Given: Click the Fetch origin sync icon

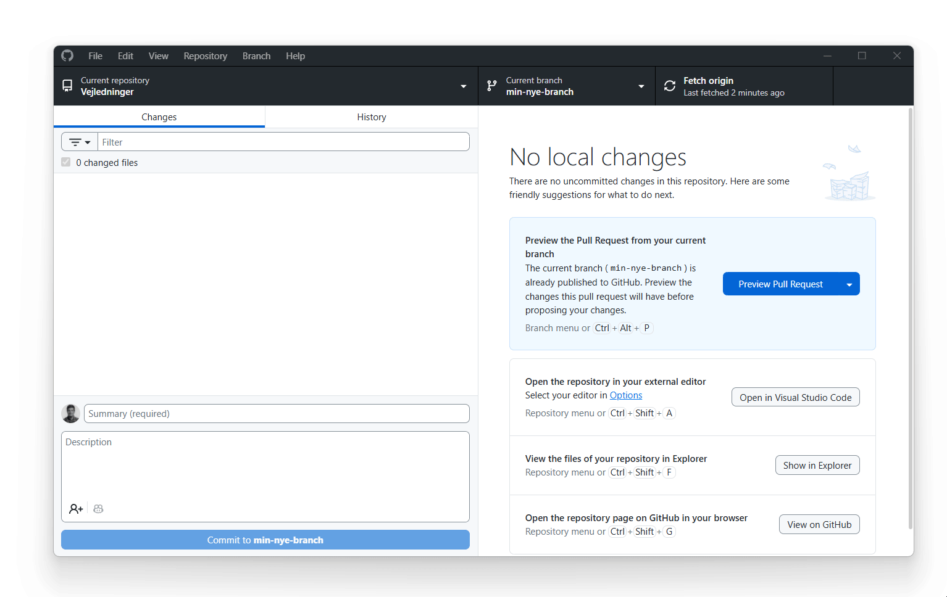Looking at the screenshot, I should click(670, 86).
